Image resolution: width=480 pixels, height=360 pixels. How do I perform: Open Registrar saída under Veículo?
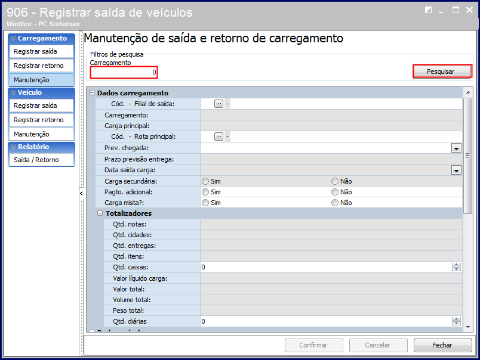(41, 105)
